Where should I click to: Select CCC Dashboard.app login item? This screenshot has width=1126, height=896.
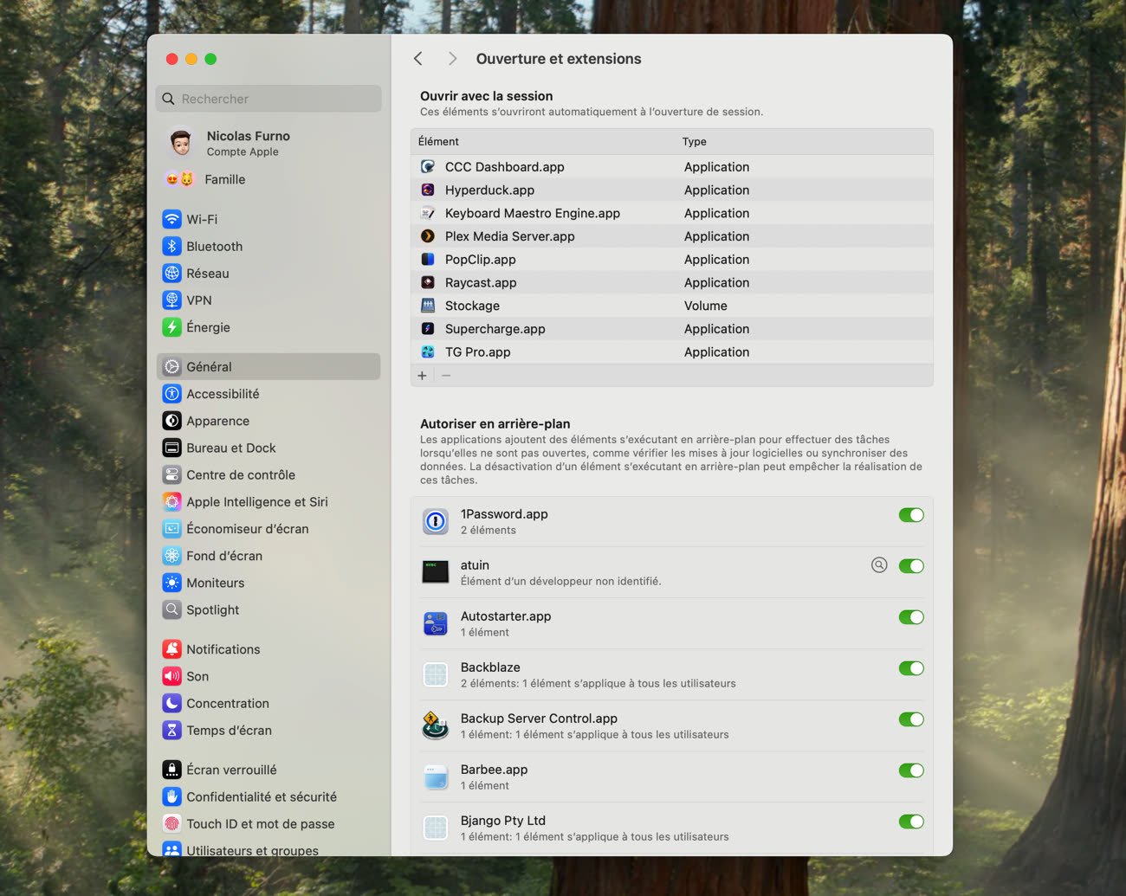point(672,166)
